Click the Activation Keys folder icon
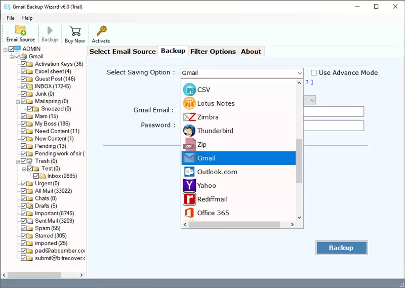405x288 pixels. (x=30, y=64)
